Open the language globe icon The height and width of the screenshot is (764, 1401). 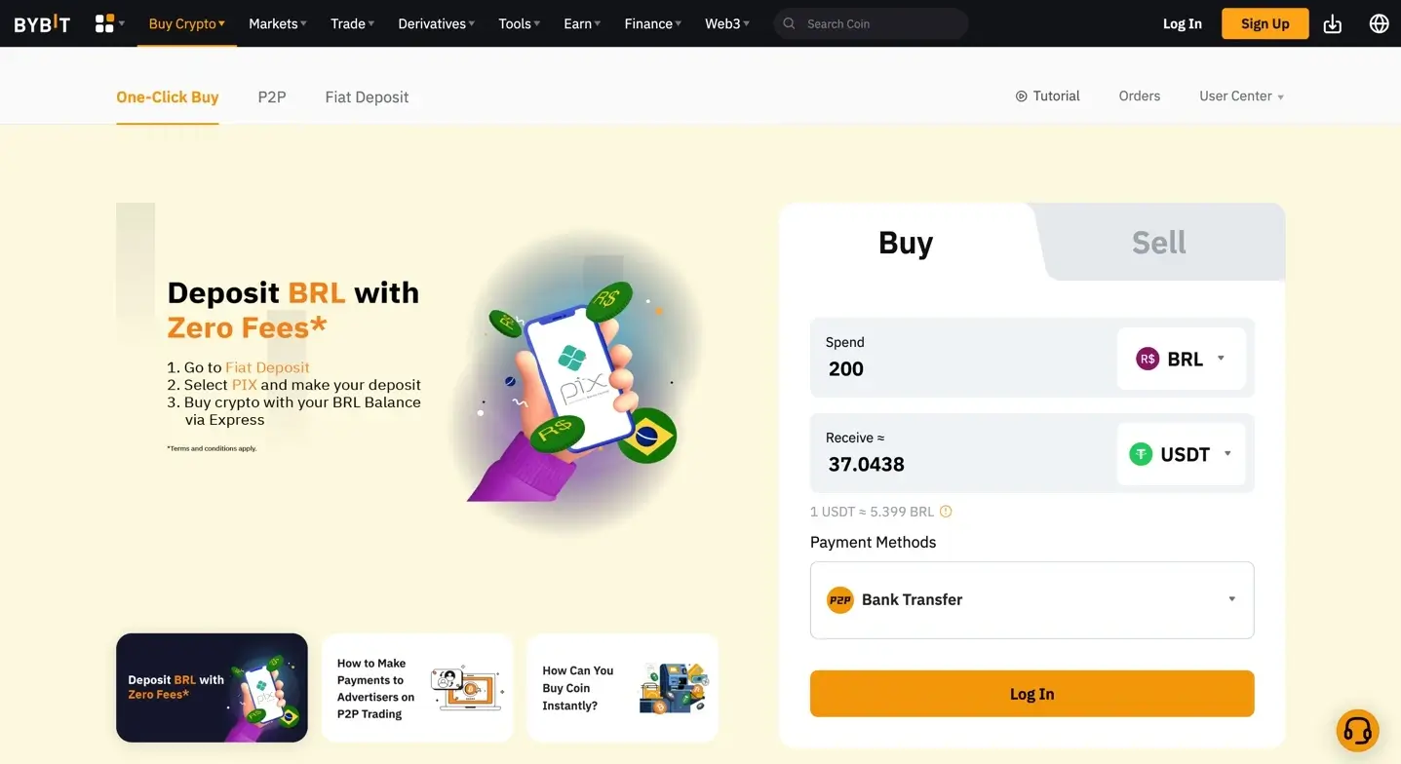pos(1379,23)
